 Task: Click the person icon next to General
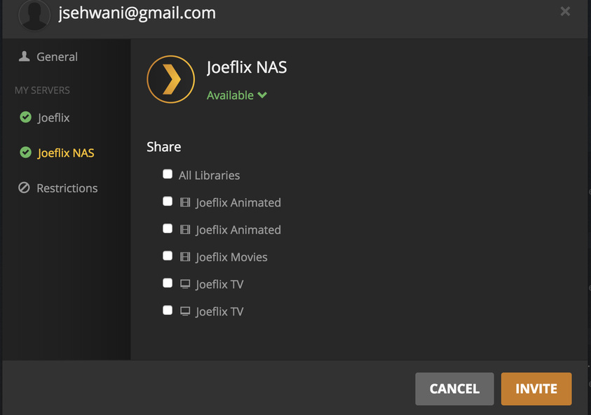(x=24, y=57)
